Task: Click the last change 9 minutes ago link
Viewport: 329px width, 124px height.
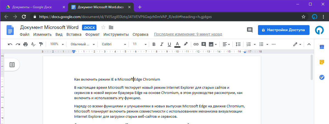Action: coord(188,34)
